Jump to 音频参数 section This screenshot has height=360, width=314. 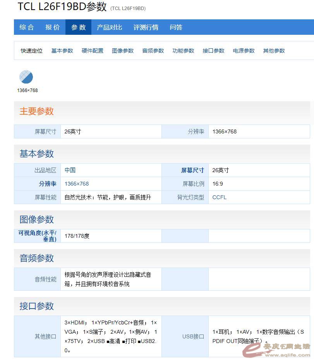pyautogui.click(x=153, y=51)
